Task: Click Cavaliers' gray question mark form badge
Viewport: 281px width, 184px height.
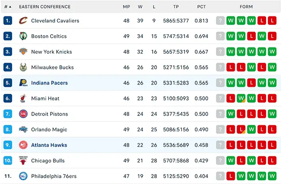Action: click(220, 21)
